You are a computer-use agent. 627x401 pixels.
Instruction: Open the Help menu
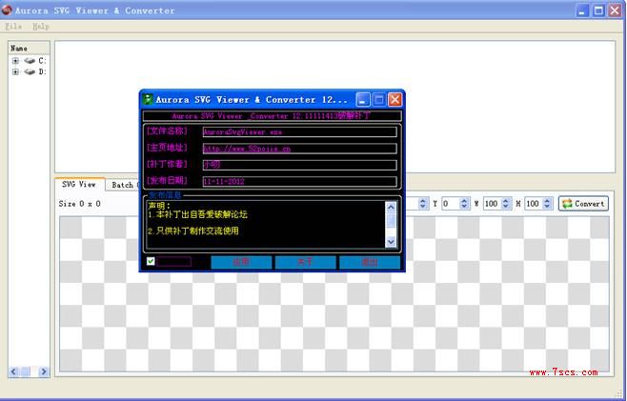click(41, 27)
